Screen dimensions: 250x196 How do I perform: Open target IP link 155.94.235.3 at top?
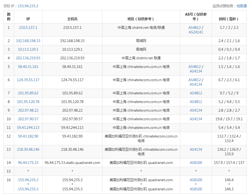[x=28, y=6]
